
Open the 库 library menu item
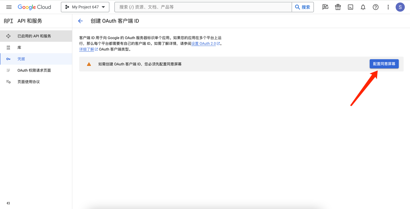click(x=36, y=47)
